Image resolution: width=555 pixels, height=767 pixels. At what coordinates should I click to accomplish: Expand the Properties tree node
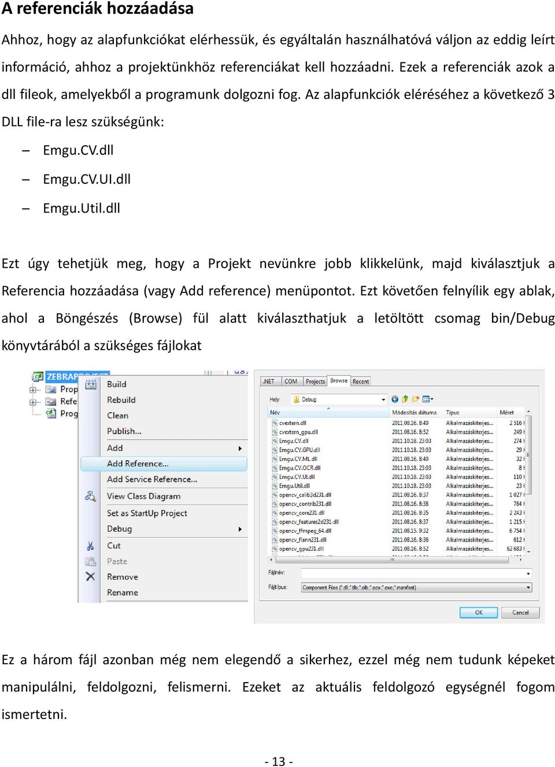tap(34, 390)
